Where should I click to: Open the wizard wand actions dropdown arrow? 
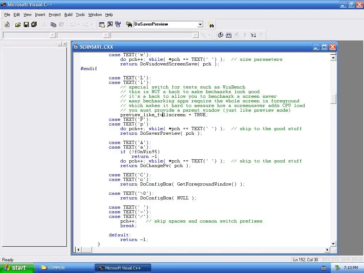210,35
